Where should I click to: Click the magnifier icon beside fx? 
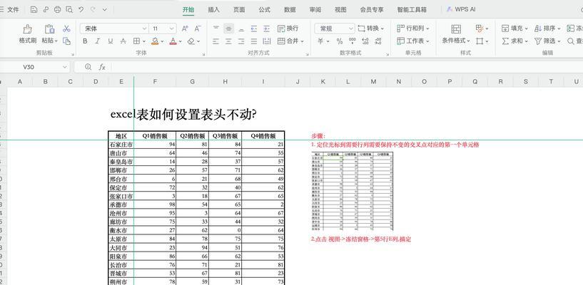click(88, 67)
